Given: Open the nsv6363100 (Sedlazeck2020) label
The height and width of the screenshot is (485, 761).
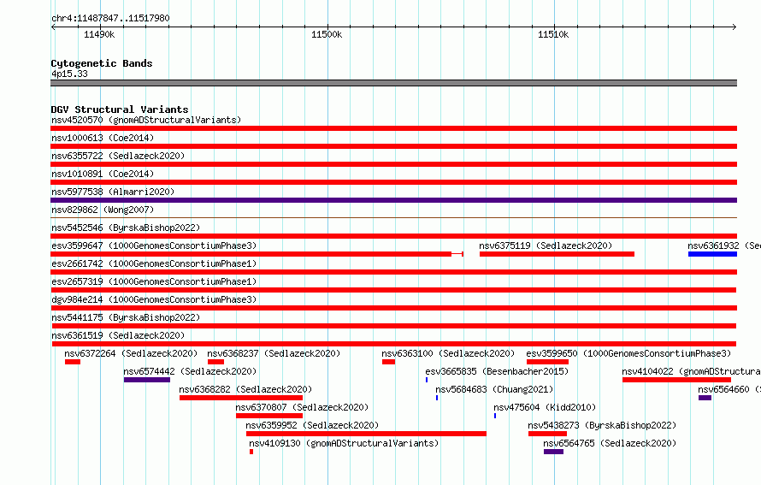Looking at the screenshot, I should [448, 353].
